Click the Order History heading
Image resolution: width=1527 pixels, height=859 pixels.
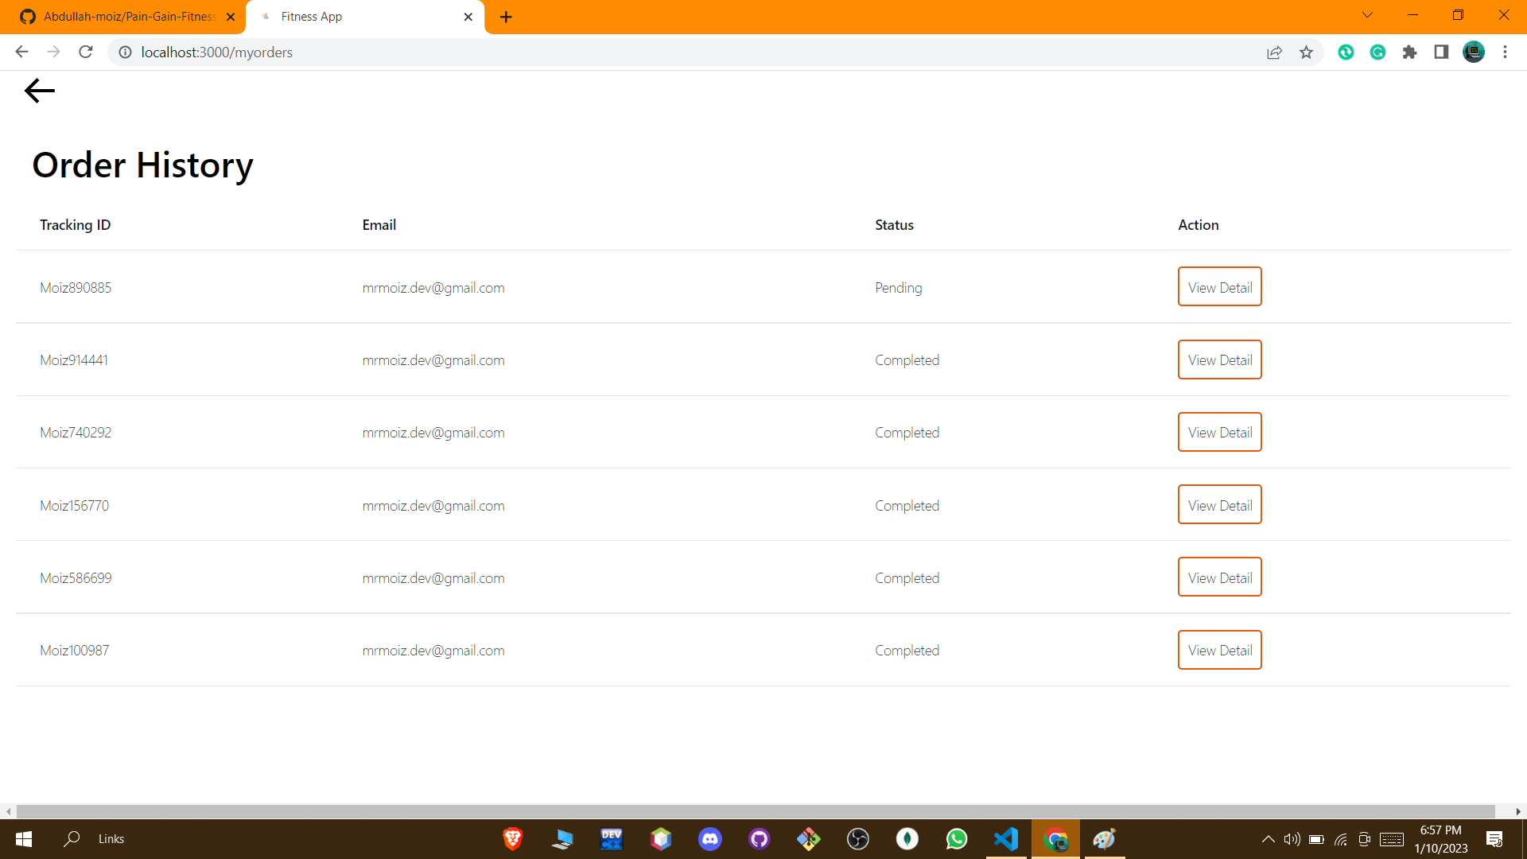coord(142,165)
